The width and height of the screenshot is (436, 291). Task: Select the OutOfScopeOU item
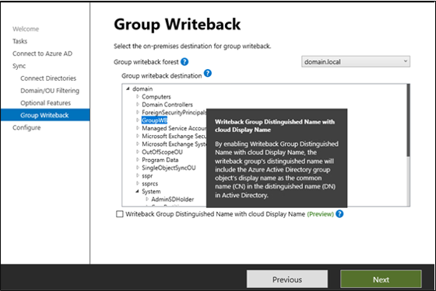point(162,152)
